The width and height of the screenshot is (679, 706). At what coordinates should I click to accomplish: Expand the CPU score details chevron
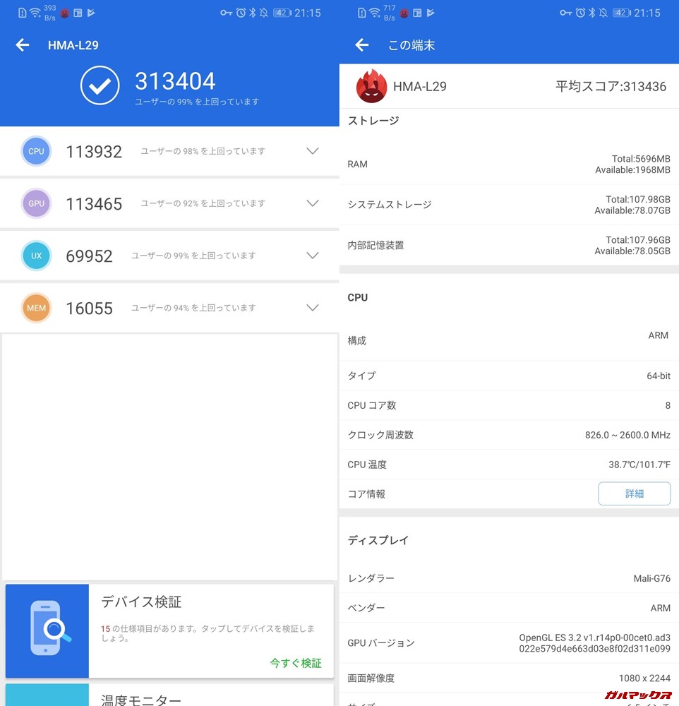click(x=312, y=151)
